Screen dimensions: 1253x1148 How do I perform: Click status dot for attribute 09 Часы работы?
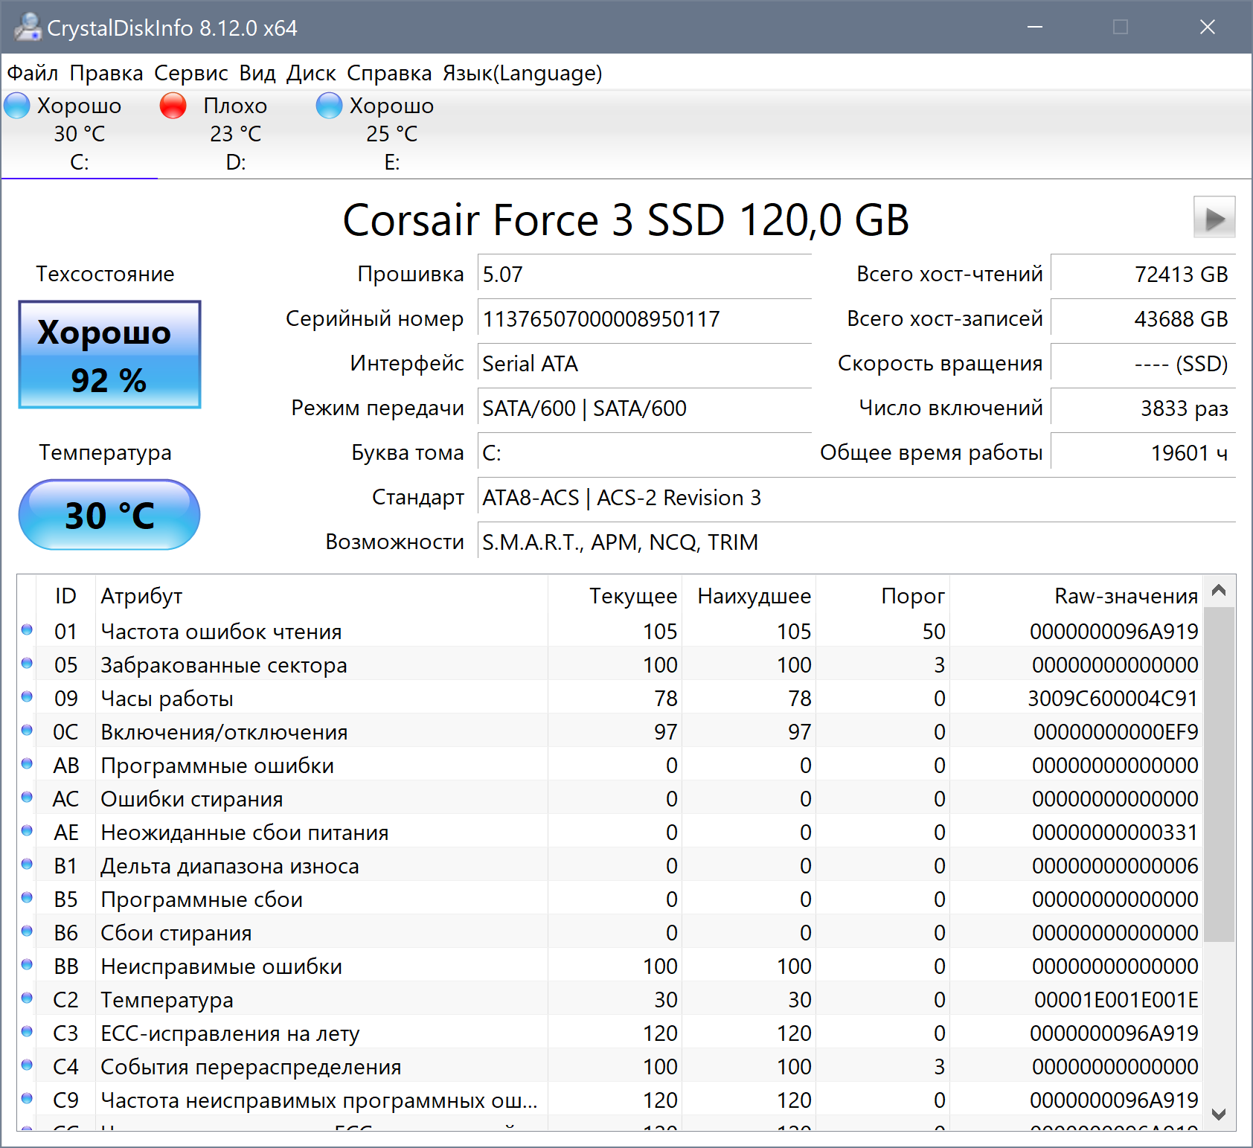(x=27, y=697)
